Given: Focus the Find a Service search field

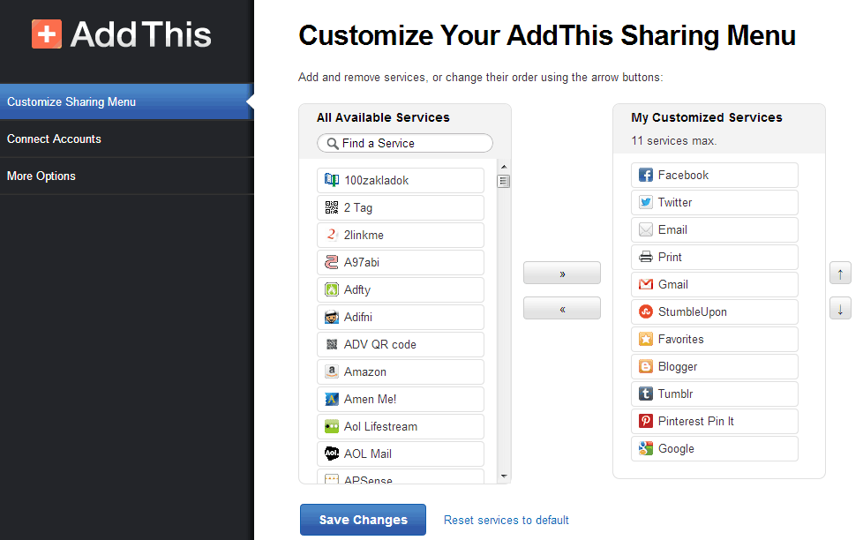Looking at the screenshot, I should [x=405, y=143].
